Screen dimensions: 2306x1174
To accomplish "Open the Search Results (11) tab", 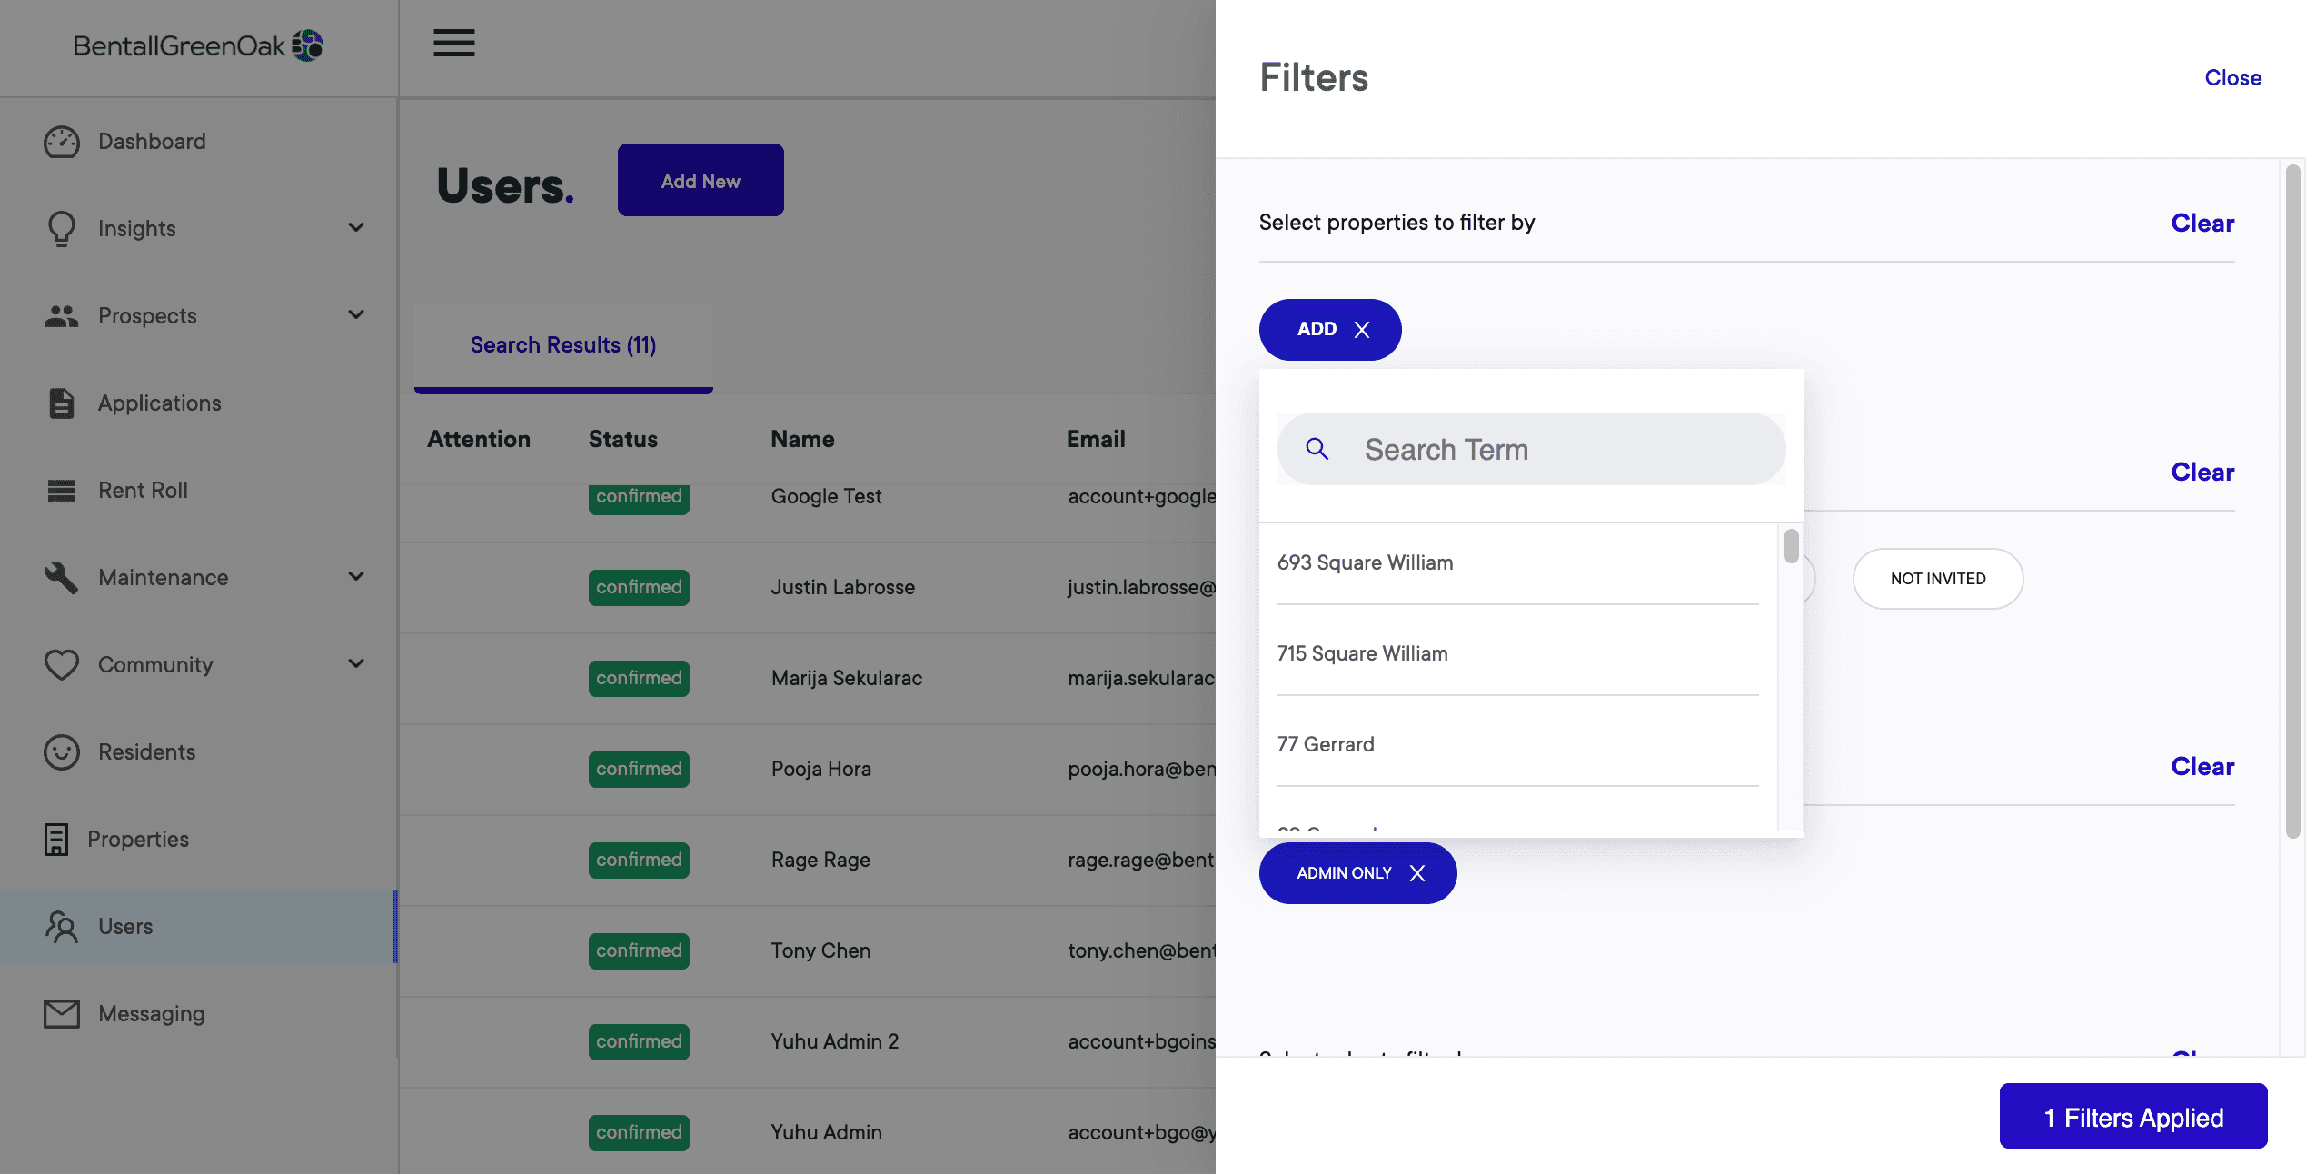I will coord(563,346).
